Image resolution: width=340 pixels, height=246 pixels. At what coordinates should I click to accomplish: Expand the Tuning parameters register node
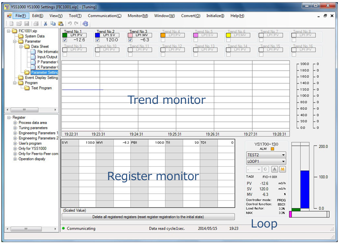coord(16,128)
